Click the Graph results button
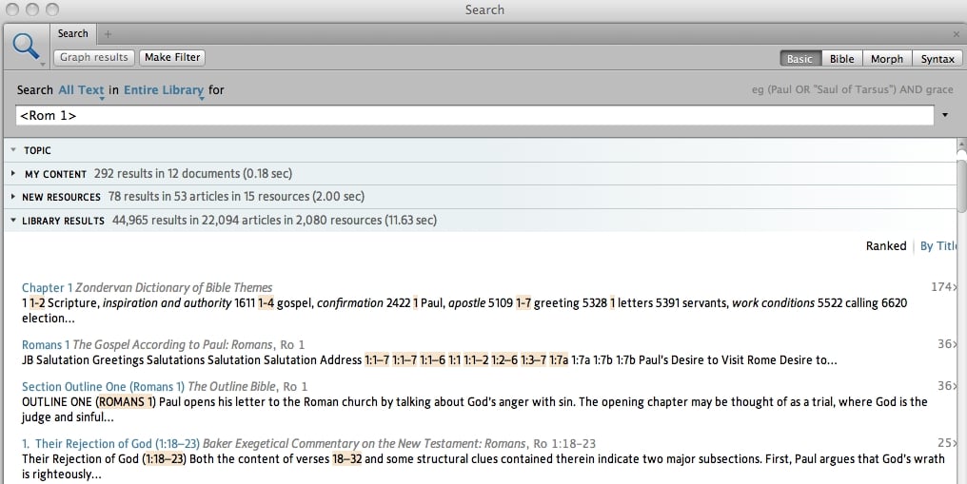 tap(93, 57)
